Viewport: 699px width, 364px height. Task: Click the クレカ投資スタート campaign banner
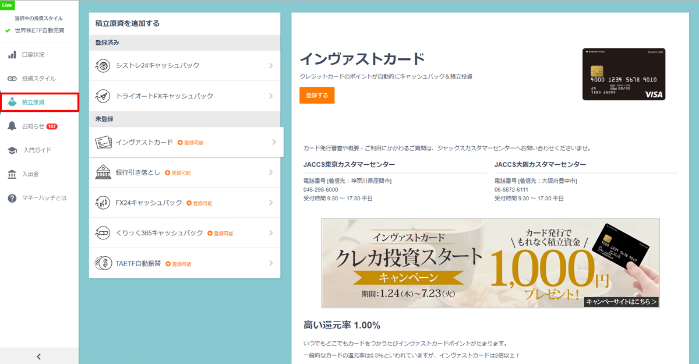point(490,263)
